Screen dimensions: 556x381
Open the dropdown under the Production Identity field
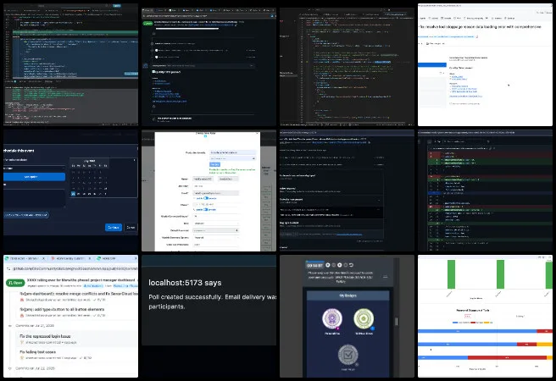[x=232, y=158]
